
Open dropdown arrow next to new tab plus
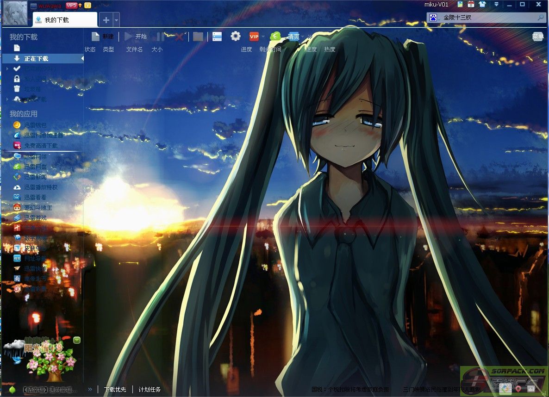coord(117,20)
